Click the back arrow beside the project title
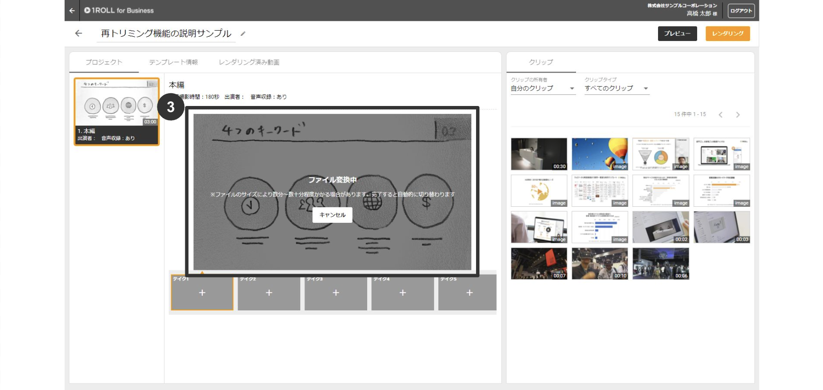The width and height of the screenshot is (823, 390). coord(79,33)
